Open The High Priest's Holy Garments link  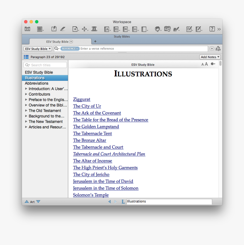click(x=105, y=168)
